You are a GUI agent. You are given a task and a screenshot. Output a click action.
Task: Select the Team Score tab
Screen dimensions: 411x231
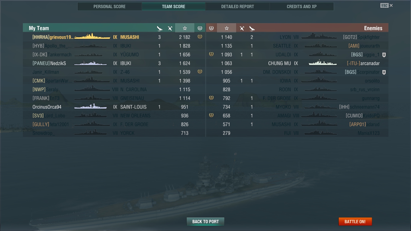[x=174, y=6]
